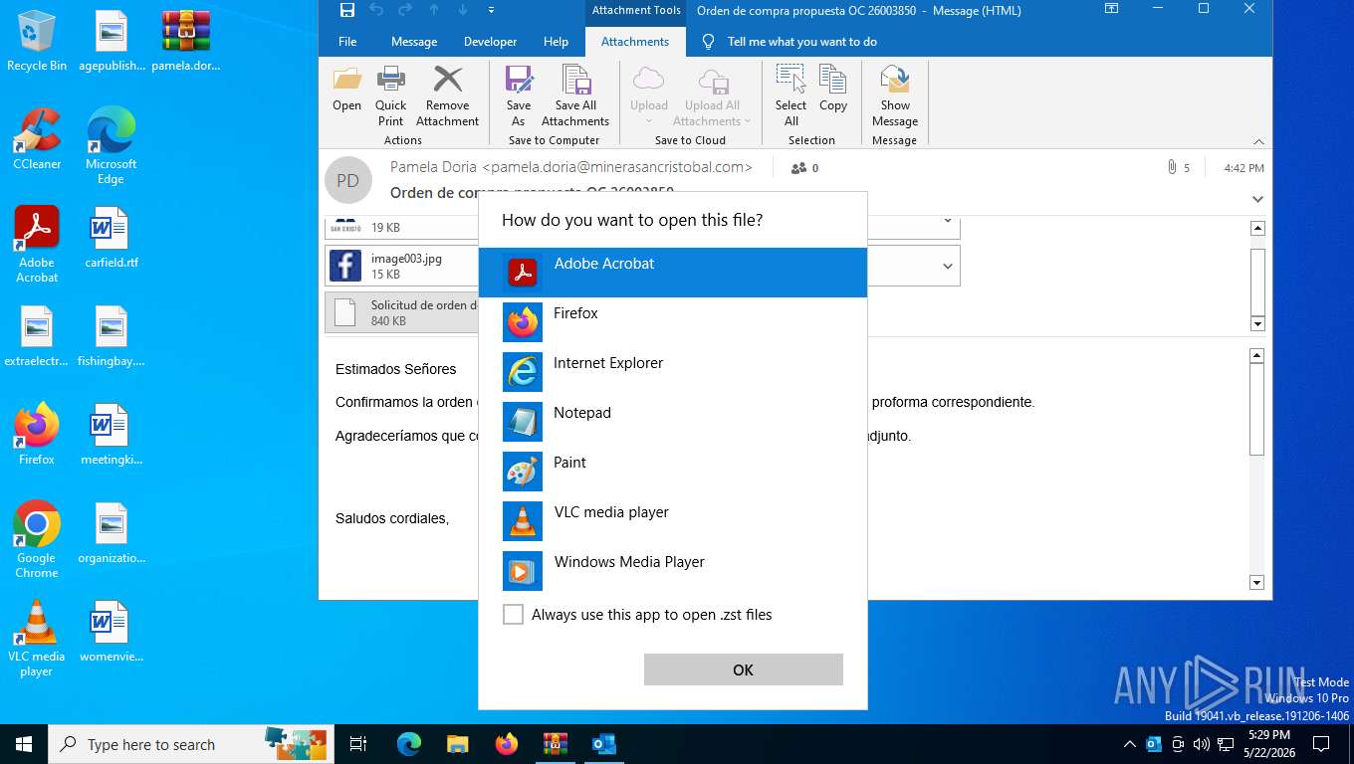This screenshot has width=1354, height=764.
Task: Click PD sender avatar
Action: pyautogui.click(x=347, y=180)
